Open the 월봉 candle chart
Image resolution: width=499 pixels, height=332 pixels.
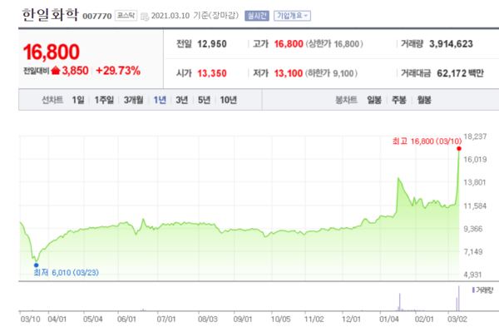coord(424,100)
